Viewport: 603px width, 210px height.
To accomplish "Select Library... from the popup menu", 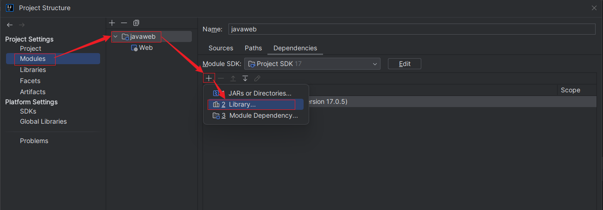I will tap(242, 105).
